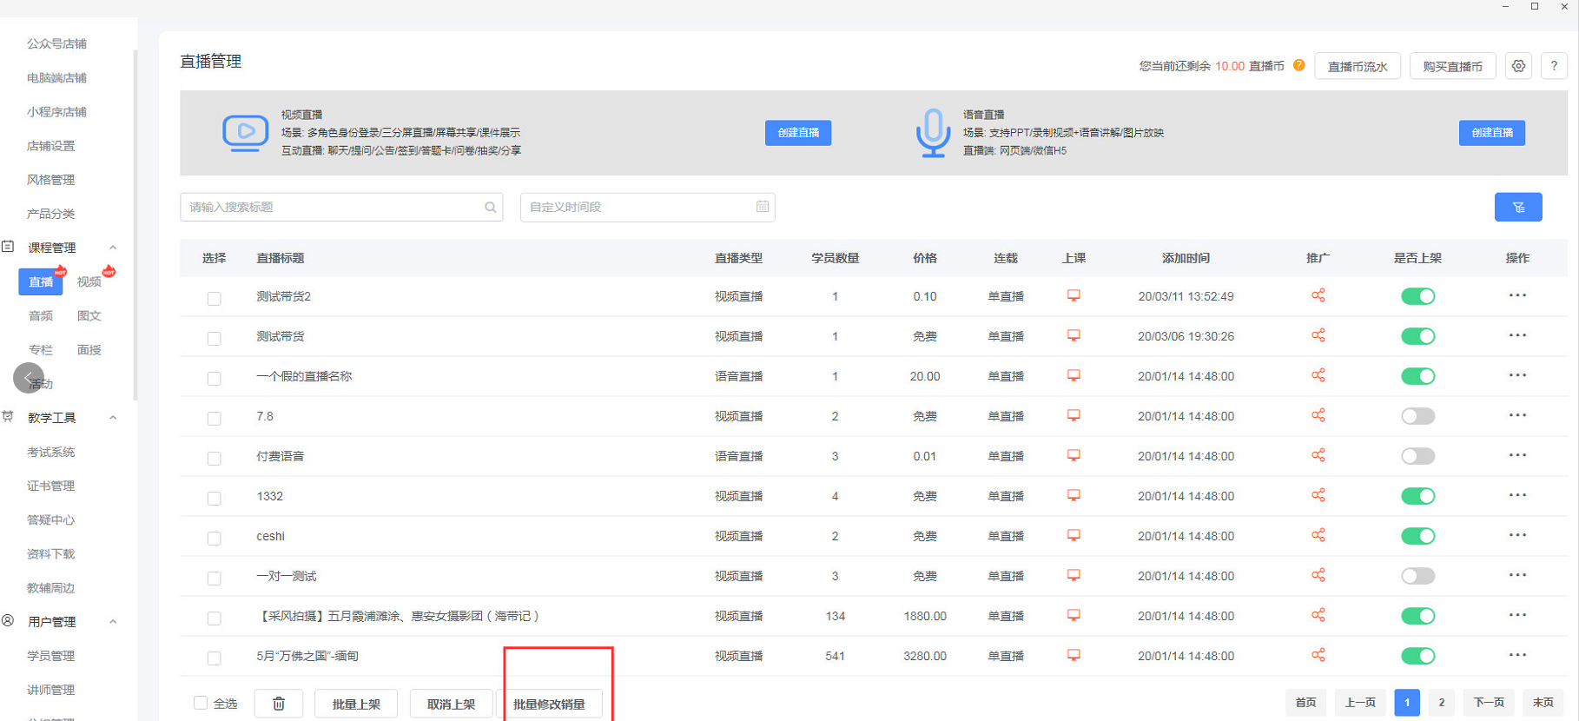This screenshot has height=721, width=1579.
Task: Click the filter icon button
Action: pyautogui.click(x=1517, y=207)
